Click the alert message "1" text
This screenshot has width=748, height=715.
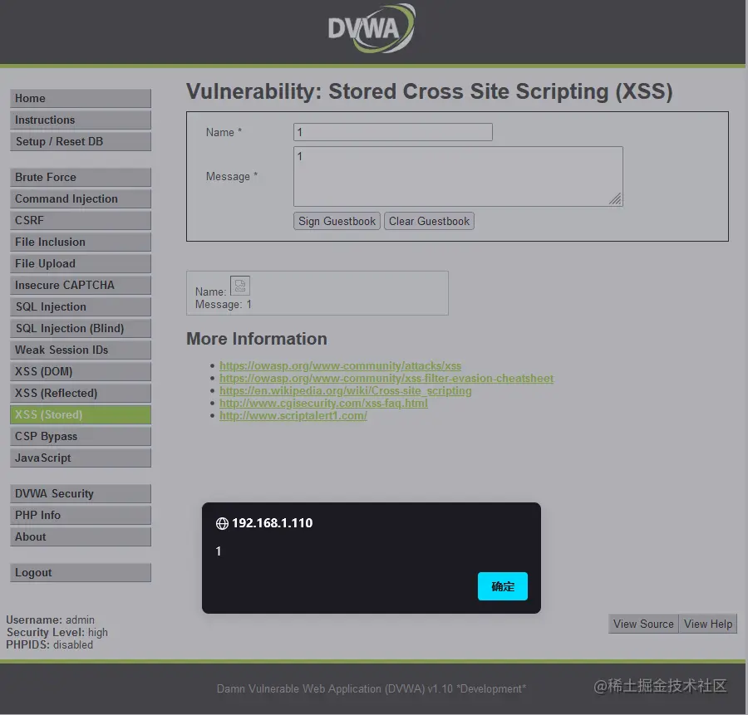[x=219, y=551]
